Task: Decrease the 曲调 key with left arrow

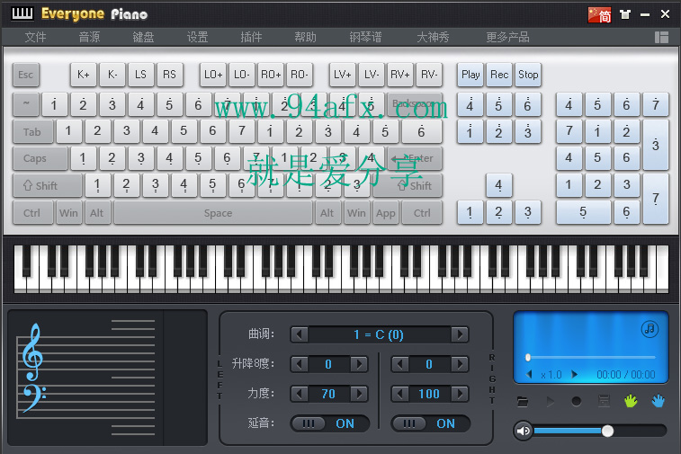Action: (299, 334)
